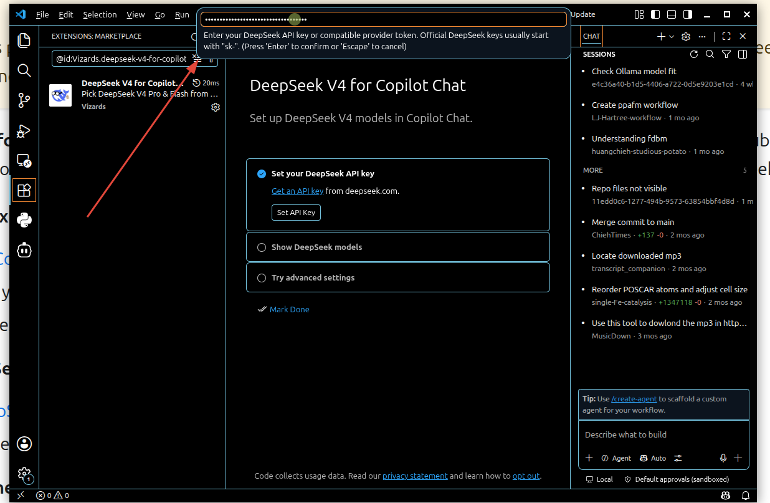The width and height of the screenshot is (770, 503).
Task: Open the Search view in the activity bar
Action: click(x=24, y=70)
